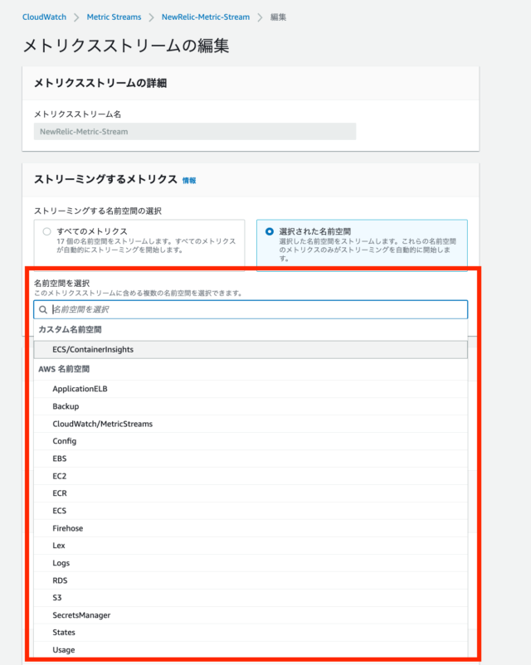Select Config namespace option
Screen dimensions: 531x665
pos(251,441)
